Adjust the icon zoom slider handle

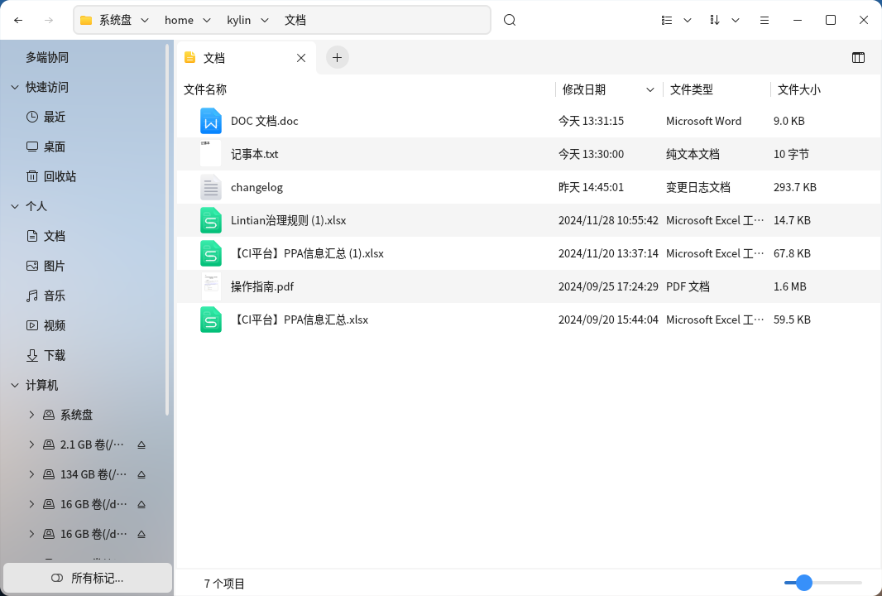[804, 583]
